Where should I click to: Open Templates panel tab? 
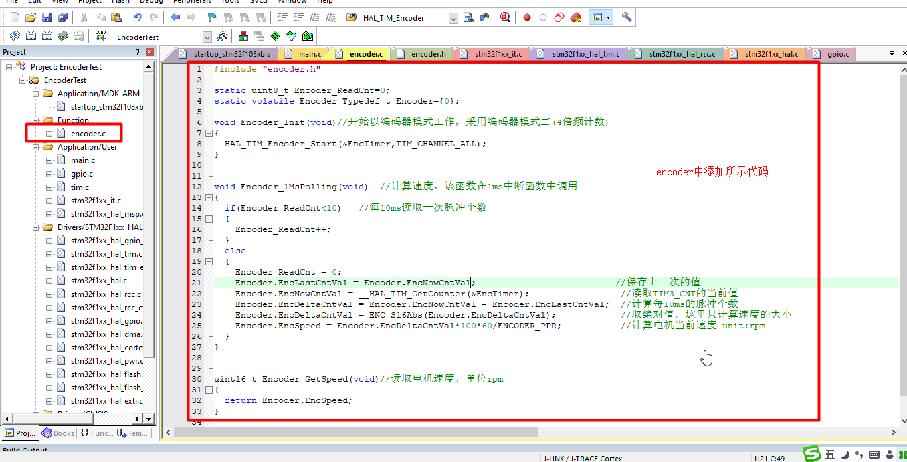[132, 433]
